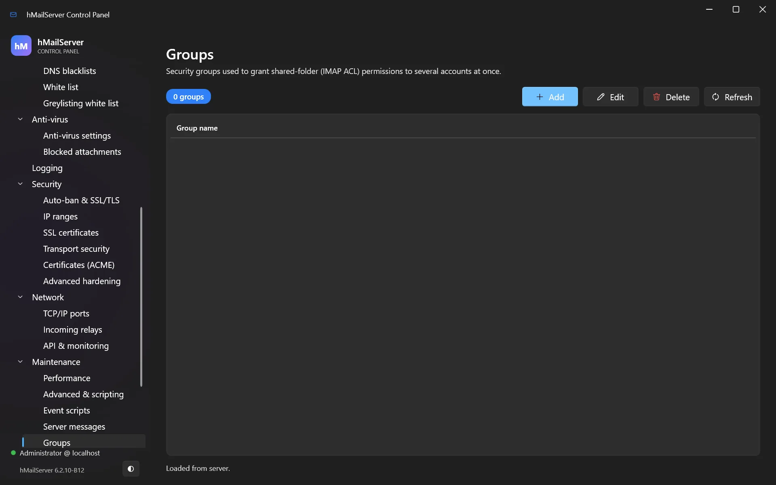Click the 0 groups badge
Viewport: 776px width, 485px height.
[x=188, y=97]
